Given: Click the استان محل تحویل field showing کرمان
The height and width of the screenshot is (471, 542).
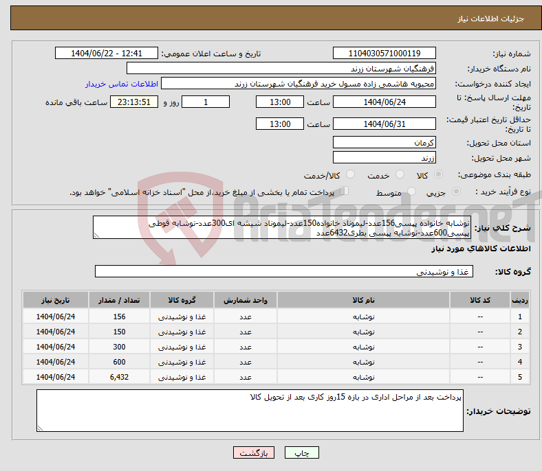Looking at the screenshot, I should pyautogui.click(x=384, y=143).
